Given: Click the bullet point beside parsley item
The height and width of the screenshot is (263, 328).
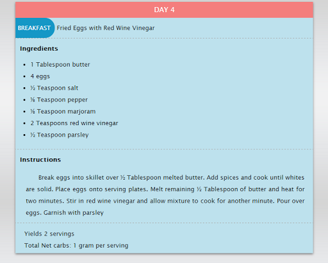Looking at the screenshot, I should [x=24, y=135].
